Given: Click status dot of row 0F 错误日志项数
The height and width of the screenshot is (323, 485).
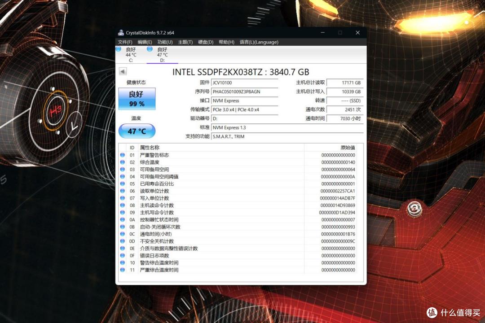Looking at the screenshot, I should coord(123,255).
